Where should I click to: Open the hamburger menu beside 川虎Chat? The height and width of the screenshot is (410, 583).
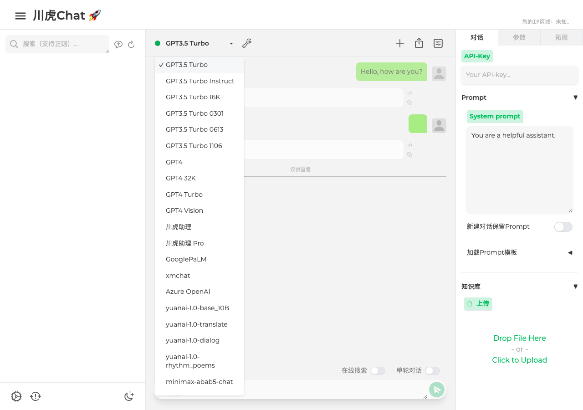coord(20,16)
